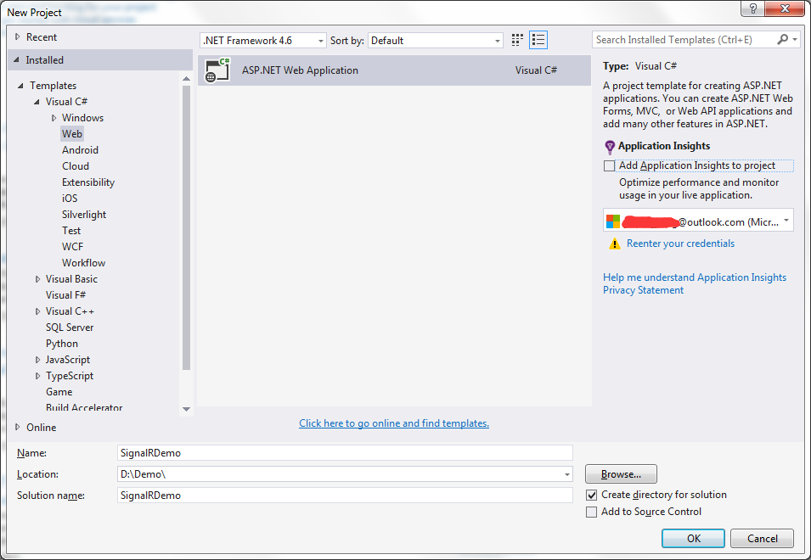Collapse the Templates tree node
Screen dimensions: 811x560
(x=20, y=86)
